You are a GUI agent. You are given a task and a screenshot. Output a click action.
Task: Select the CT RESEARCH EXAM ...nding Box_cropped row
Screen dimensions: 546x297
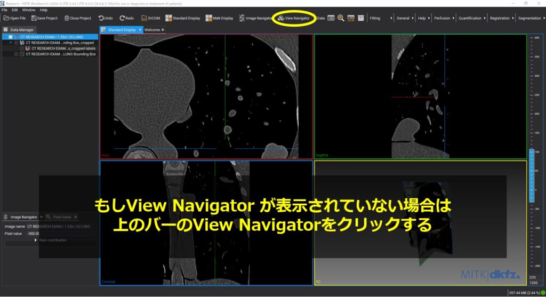point(50,43)
